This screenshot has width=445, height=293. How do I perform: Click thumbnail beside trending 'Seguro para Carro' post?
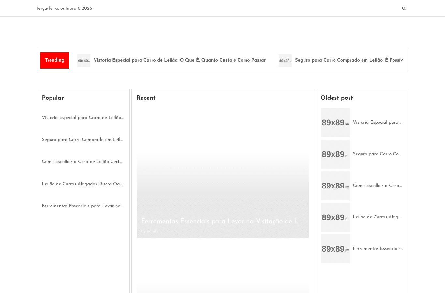click(x=285, y=61)
